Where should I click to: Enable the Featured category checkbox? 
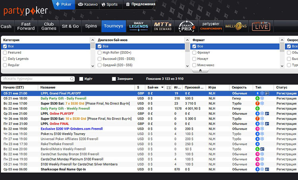(x=5, y=52)
